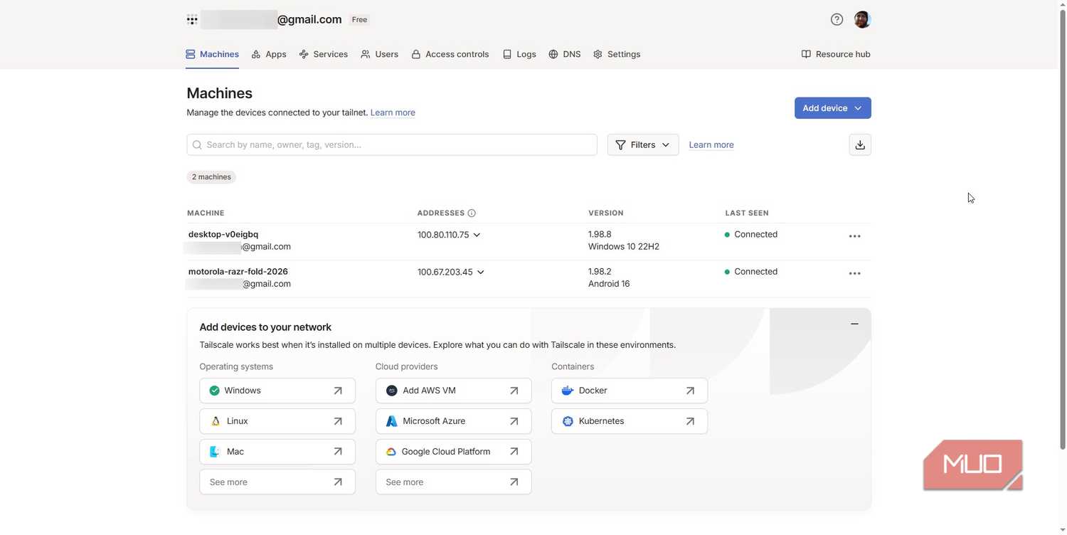Screen dimensions: 1067x535
Task: Open the Logs tab
Action: coord(519,54)
